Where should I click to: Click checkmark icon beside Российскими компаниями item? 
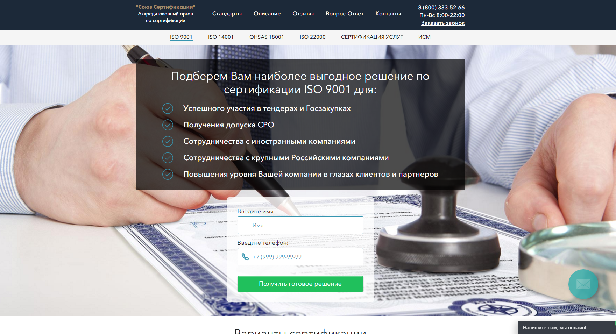(x=168, y=158)
